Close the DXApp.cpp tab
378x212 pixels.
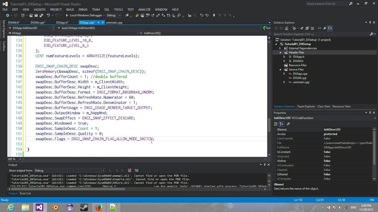(103, 22)
